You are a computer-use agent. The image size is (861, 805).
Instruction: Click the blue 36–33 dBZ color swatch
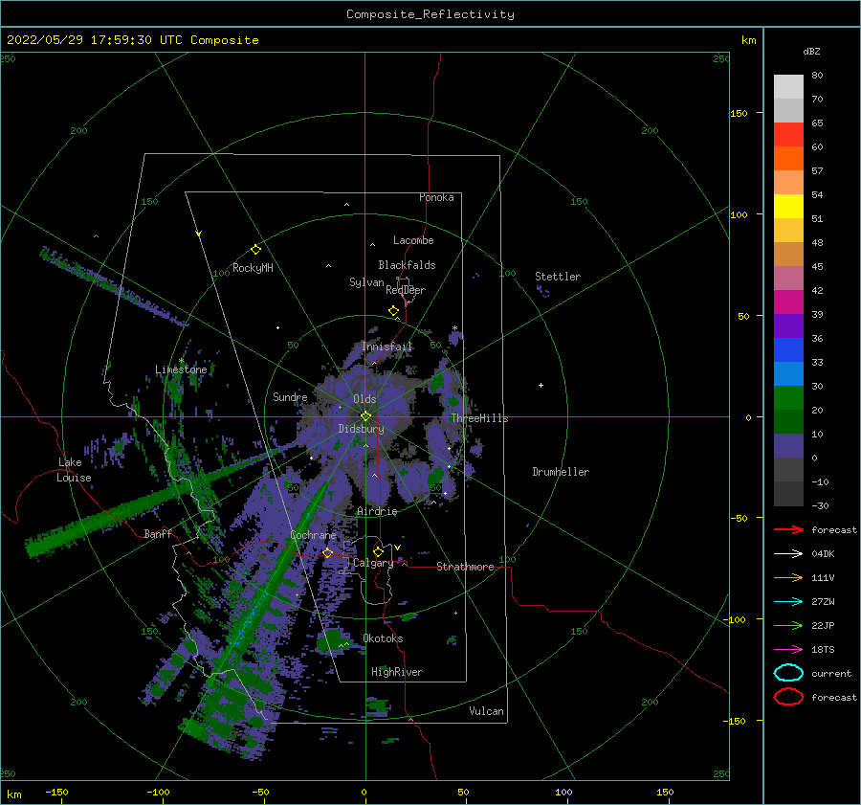click(788, 350)
